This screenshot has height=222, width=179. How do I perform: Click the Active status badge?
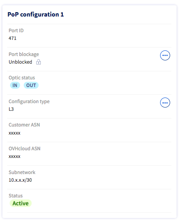(21, 203)
